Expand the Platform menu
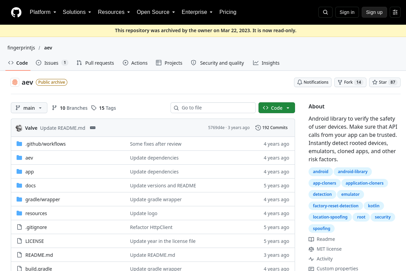 tap(43, 12)
